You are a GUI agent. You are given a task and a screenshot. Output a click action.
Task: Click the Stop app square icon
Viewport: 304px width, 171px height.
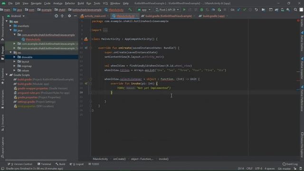tap(225, 9)
